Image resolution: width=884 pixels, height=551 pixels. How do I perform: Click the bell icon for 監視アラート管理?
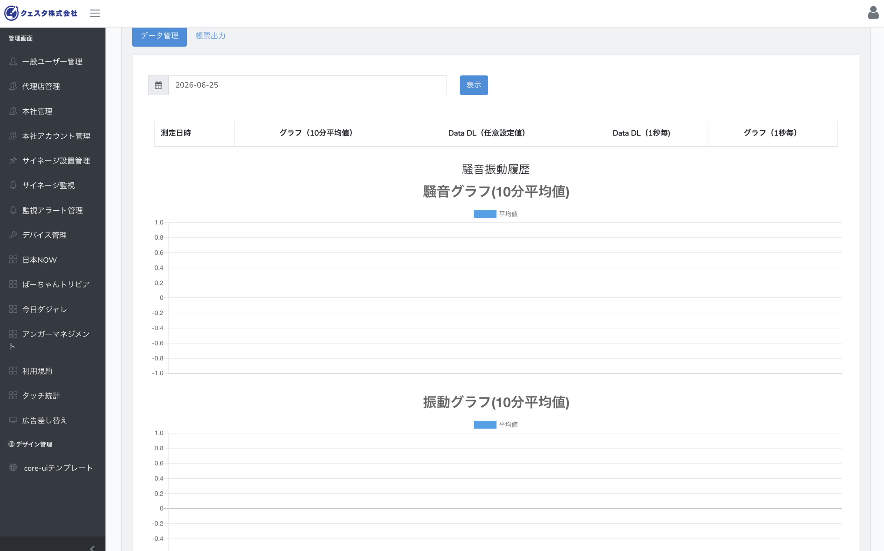(13, 210)
